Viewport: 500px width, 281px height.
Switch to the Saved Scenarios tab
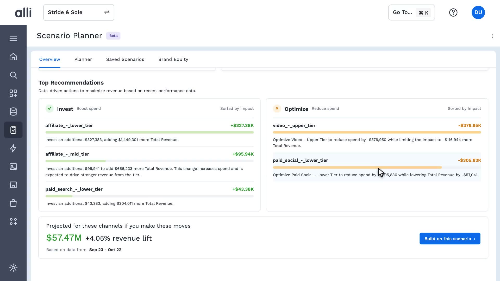tap(125, 59)
